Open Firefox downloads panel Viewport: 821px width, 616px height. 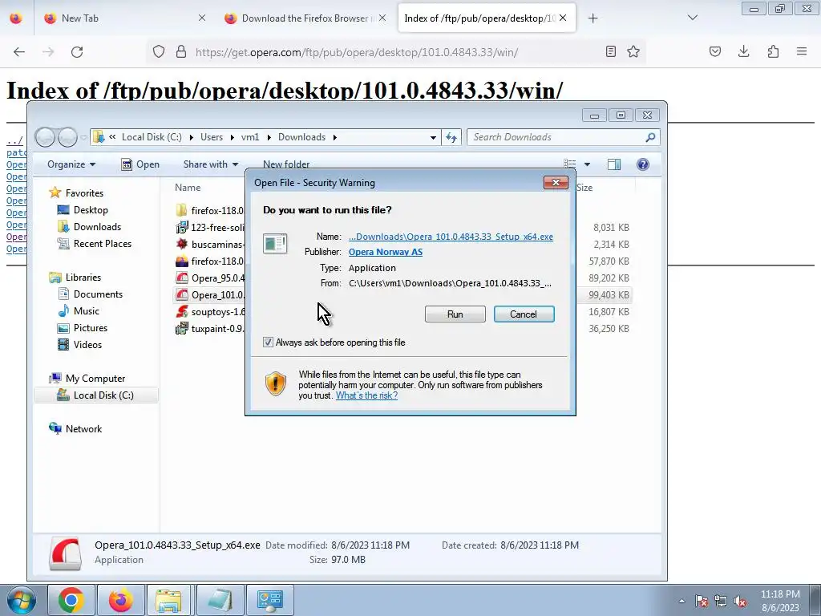tap(743, 51)
